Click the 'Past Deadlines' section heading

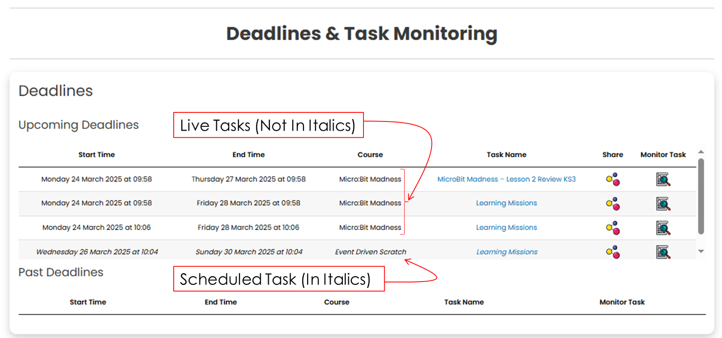click(61, 272)
